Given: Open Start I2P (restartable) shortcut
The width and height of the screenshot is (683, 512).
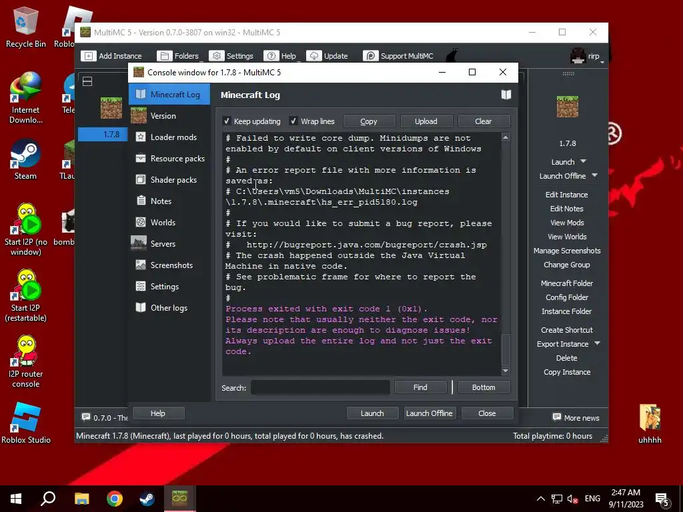Looking at the screenshot, I should point(25,295).
